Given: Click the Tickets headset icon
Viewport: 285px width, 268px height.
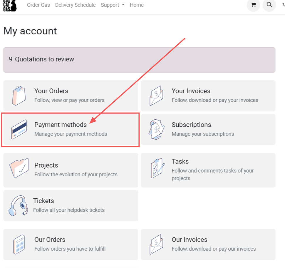Looking at the screenshot, I should tap(18, 205).
